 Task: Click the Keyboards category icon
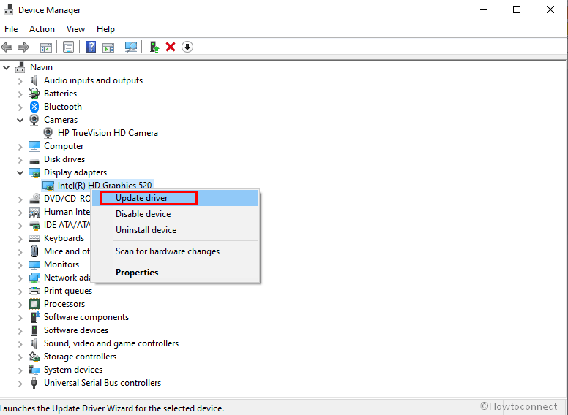click(x=34, y=238)
